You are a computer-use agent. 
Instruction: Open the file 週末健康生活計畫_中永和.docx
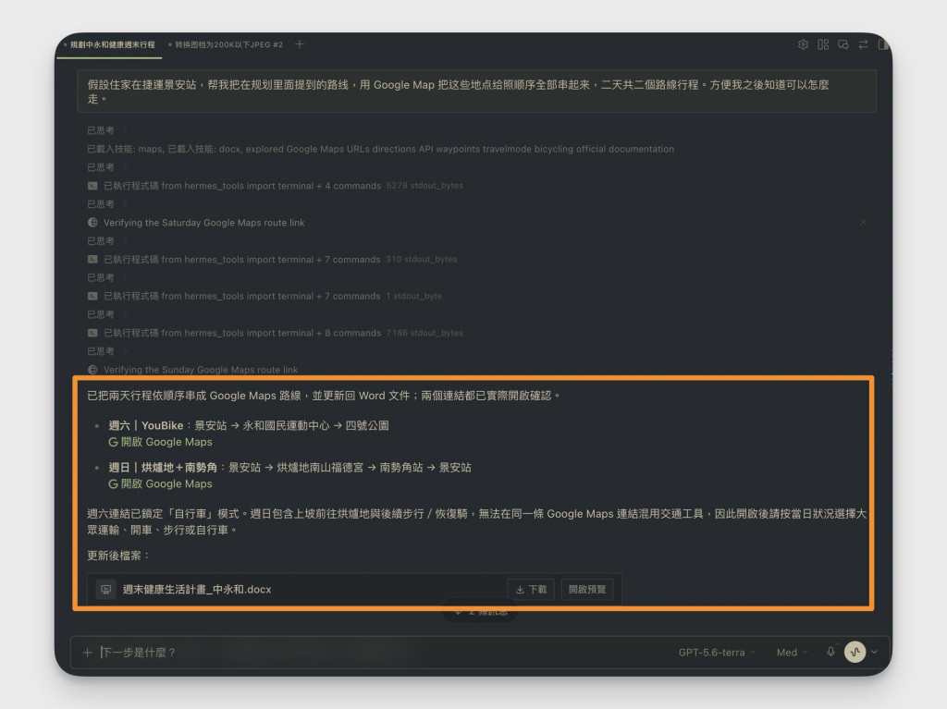197,590
